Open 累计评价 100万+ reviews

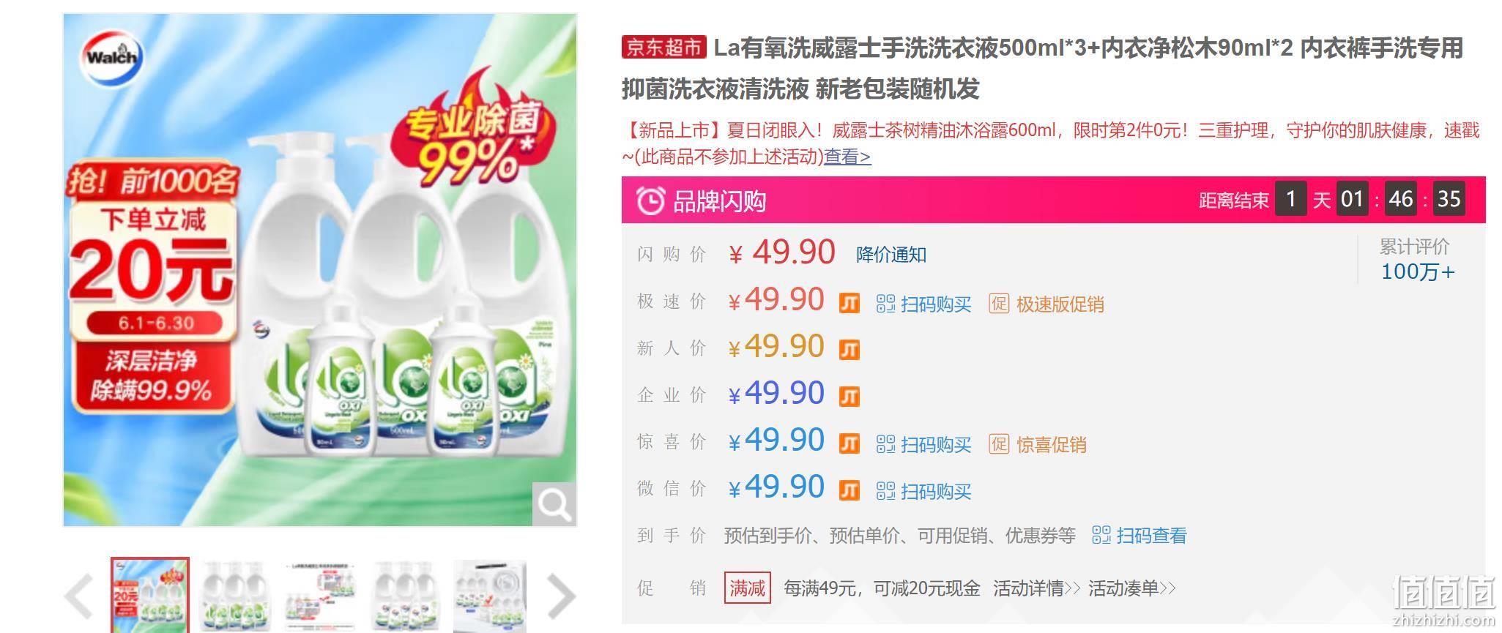(1417, 260)
